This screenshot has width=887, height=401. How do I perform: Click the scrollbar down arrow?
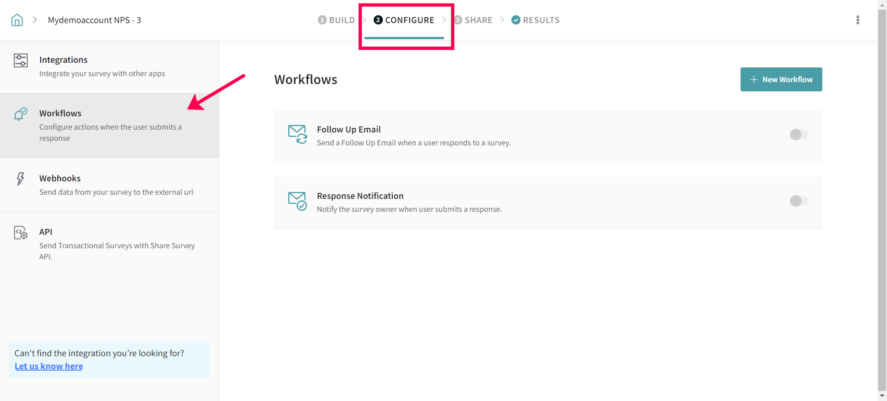(882, 396)
